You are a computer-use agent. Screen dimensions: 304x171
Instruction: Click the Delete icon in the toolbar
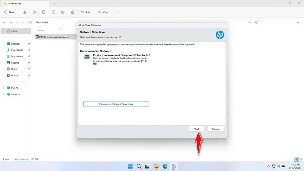coord(72,12)
